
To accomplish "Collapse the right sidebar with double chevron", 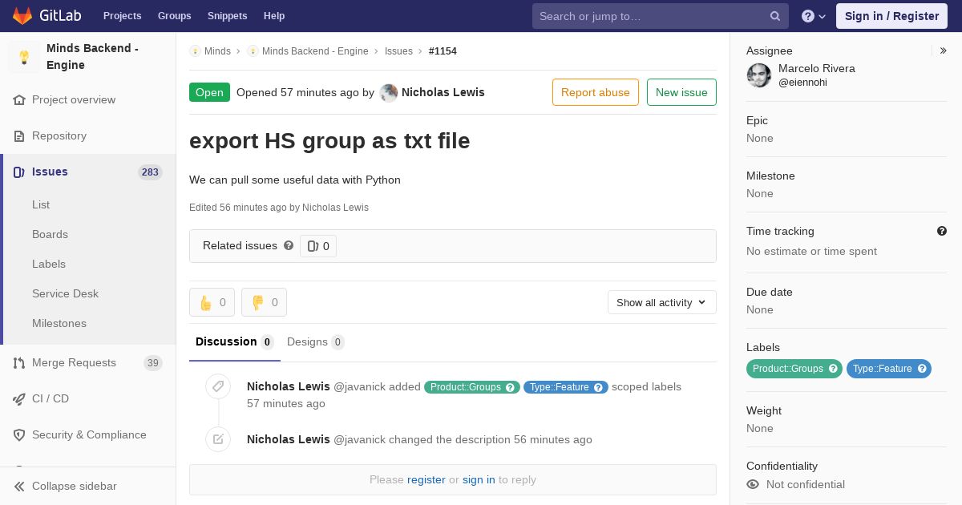I will pos(944,50).
